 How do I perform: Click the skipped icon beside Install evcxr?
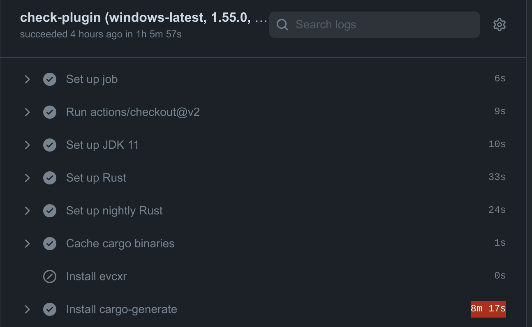pos(49,276)
